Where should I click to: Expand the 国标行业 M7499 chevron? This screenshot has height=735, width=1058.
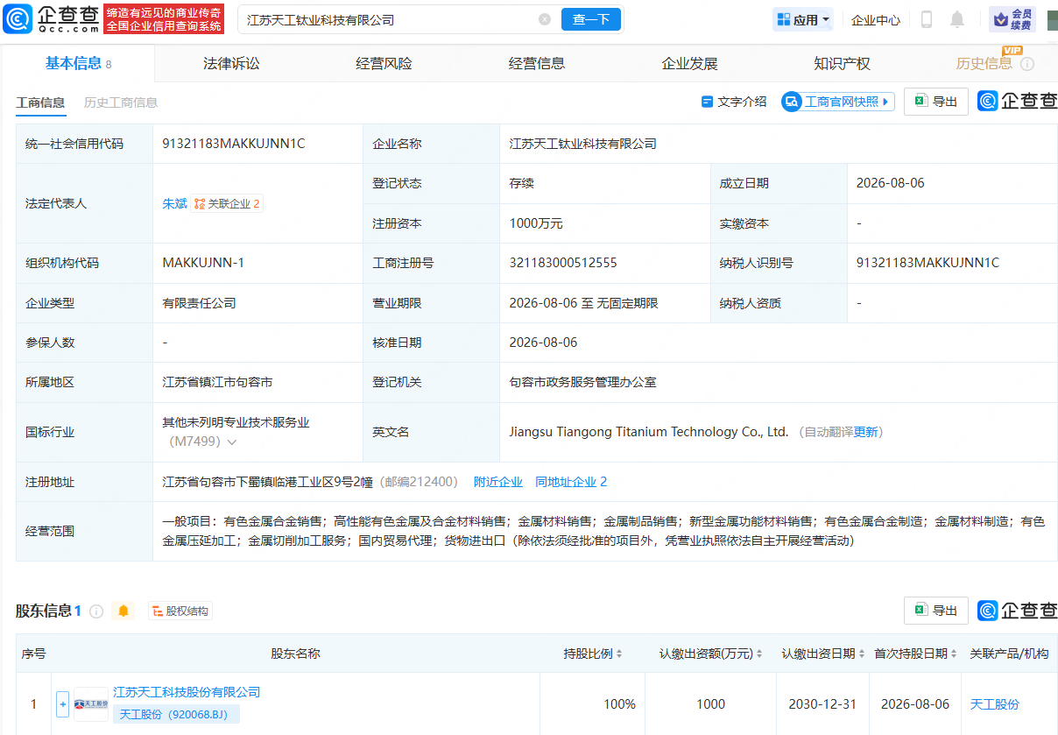(232, 442)
